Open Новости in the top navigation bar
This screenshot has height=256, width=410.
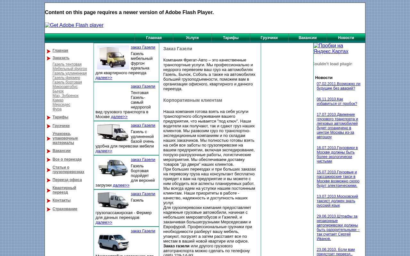346,38
